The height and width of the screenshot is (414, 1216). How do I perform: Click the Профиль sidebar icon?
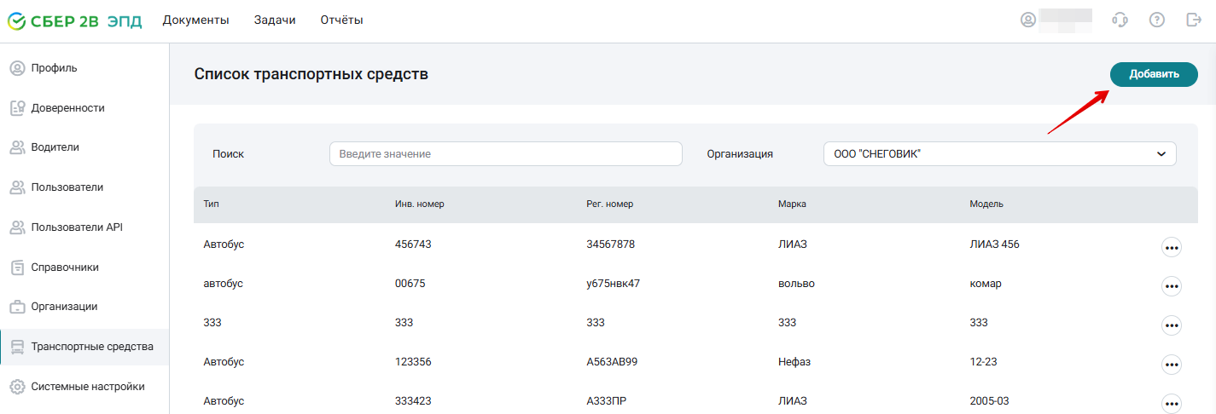point(17,68)
